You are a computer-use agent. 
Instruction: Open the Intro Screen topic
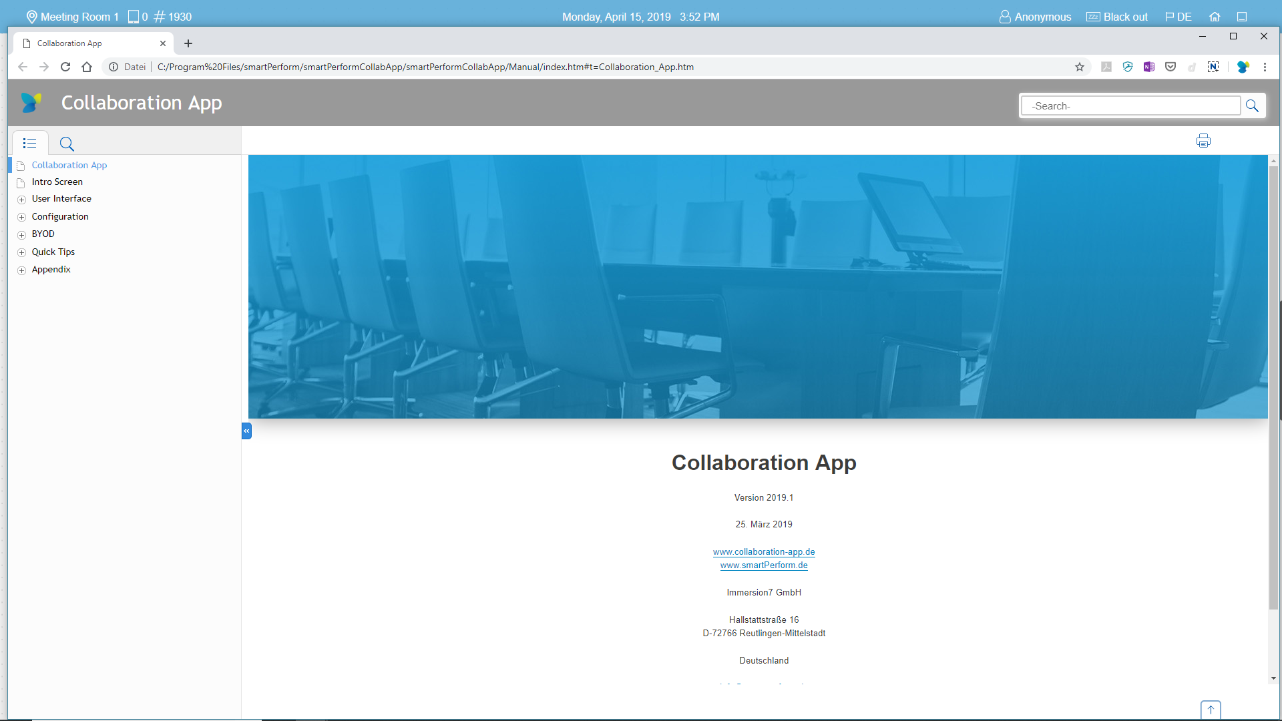coord(57,182)
